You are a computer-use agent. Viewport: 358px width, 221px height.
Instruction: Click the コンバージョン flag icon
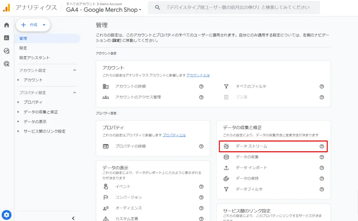106,197
